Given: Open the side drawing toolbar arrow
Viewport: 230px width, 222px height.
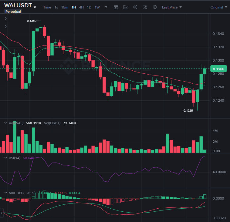Looking at the screenshot, I should (x=2, y=213).
